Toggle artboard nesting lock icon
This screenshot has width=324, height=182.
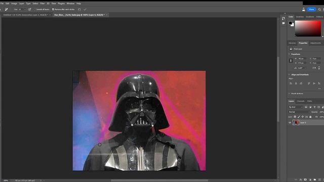(x=306, y=117)
